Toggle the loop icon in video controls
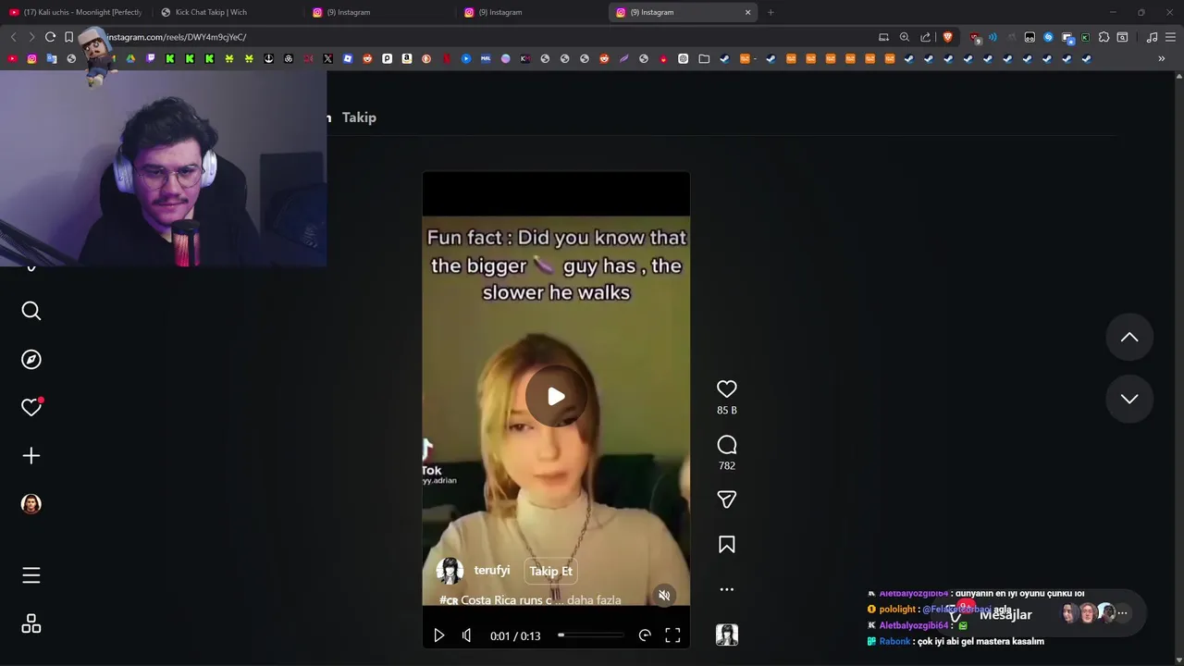 [x=645, y=635]
